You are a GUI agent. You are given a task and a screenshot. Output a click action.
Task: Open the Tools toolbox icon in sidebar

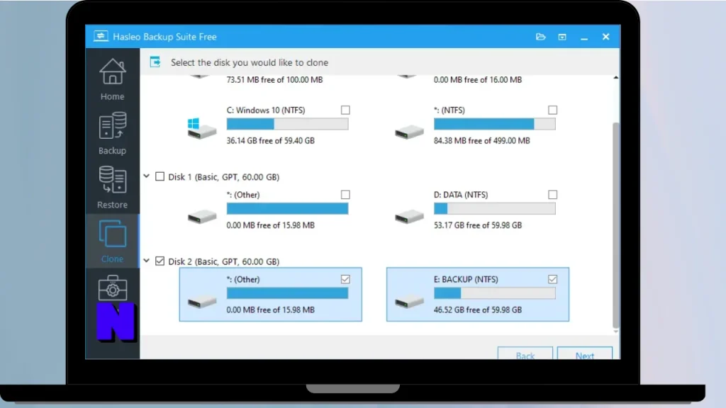(x=113, y=288)
